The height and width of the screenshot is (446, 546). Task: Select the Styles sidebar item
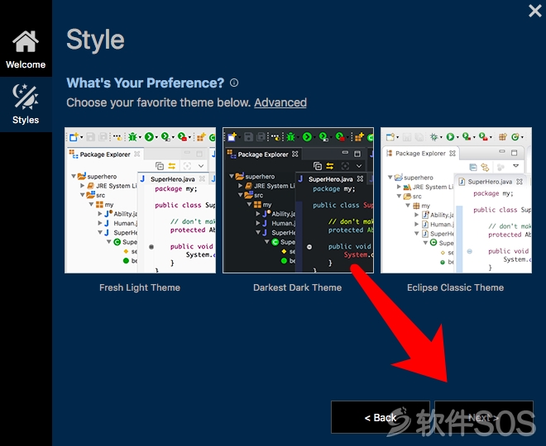tap(26, 104)
